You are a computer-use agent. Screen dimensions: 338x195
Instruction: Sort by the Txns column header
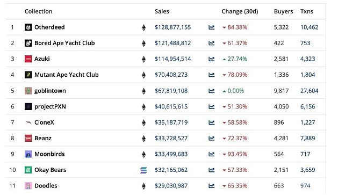click(307, 11)
